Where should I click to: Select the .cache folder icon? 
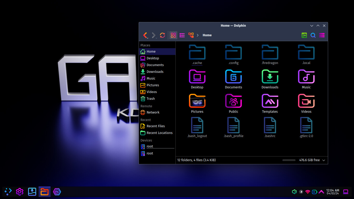[197, 52]
